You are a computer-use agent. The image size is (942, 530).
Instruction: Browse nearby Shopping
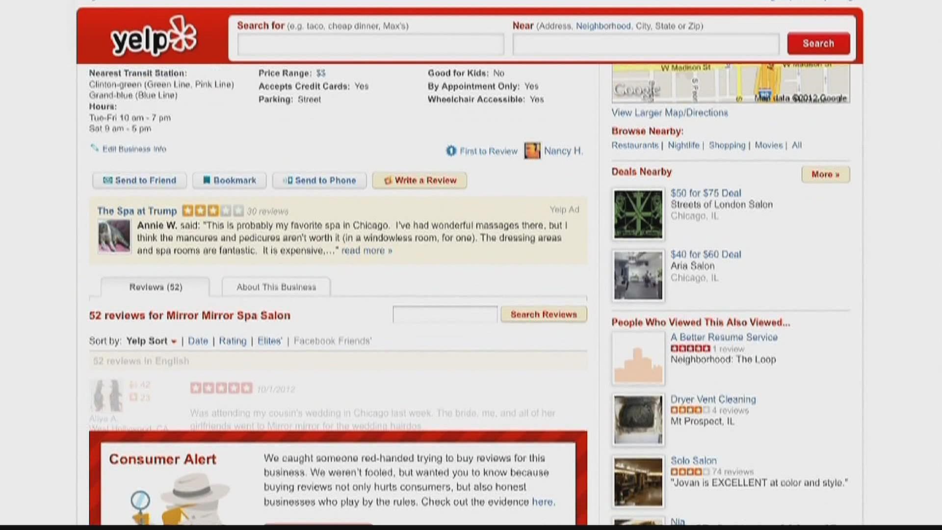point(727,145)
